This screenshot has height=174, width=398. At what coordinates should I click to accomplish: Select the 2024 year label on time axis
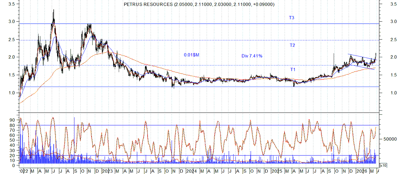191,171
